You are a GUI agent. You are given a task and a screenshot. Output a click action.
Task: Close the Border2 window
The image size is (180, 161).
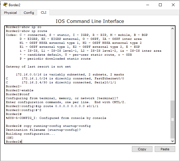point(173,5)
